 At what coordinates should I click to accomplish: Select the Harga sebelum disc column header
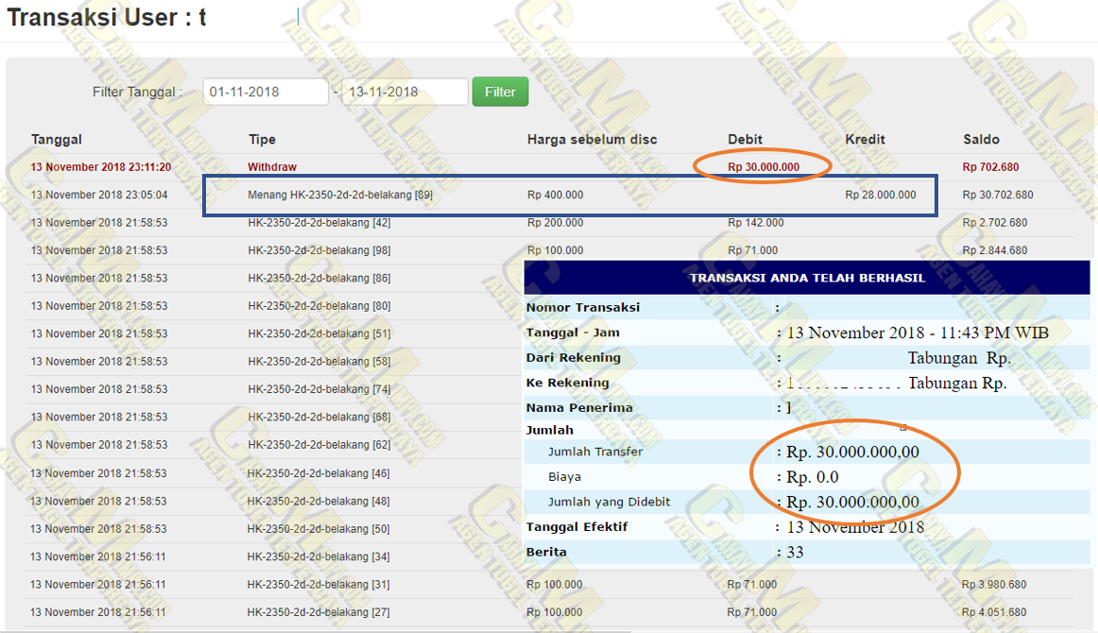[592, 139]
